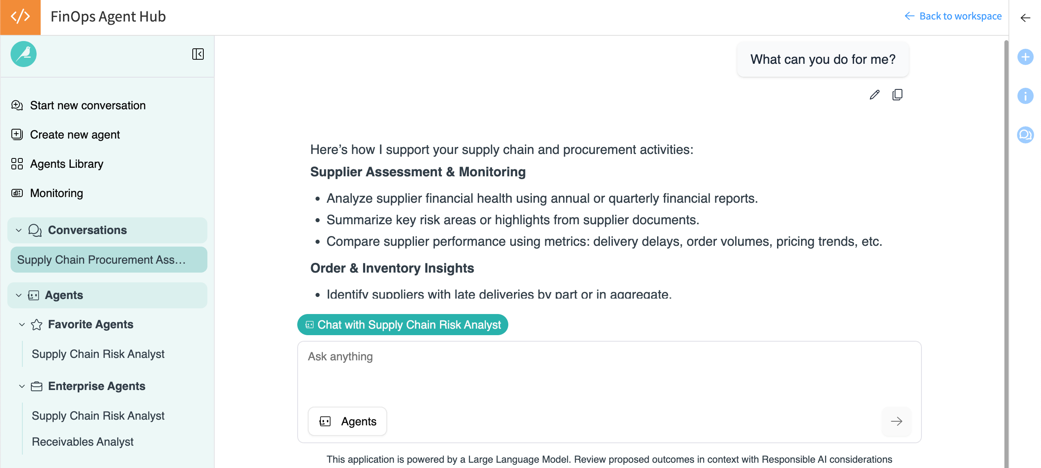The image size is (1041, 468).
Task: Open the Monitoring icon
Action: click(17, 193)
